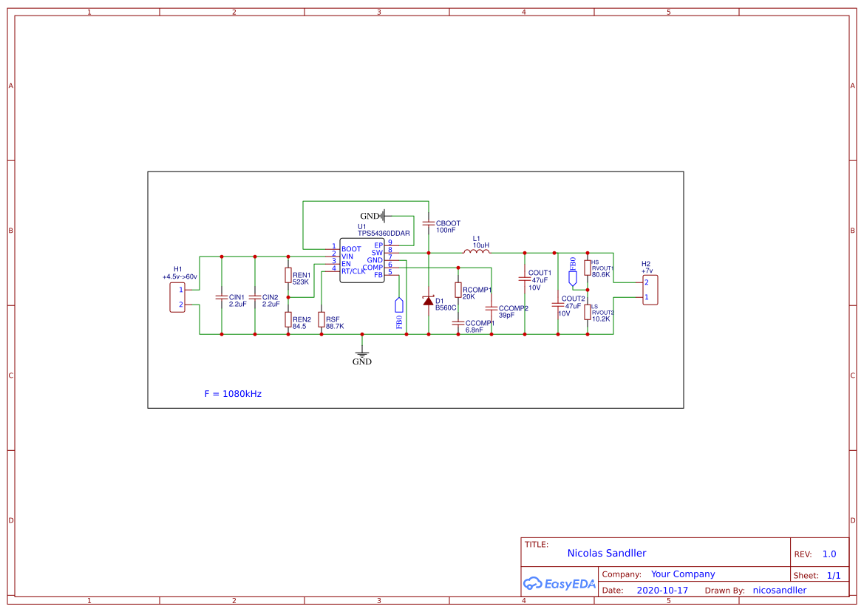Click the L1 10uH inductor symbol
Screen dimensions: 864x612
coord(477,251)
